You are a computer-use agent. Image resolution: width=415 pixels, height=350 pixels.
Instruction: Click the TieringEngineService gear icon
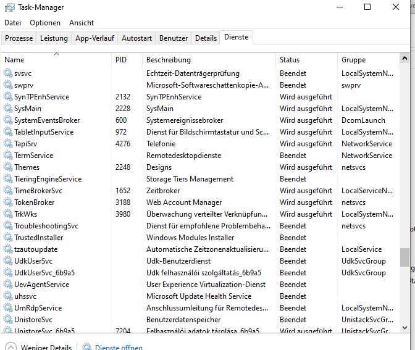tap(8, 179)
